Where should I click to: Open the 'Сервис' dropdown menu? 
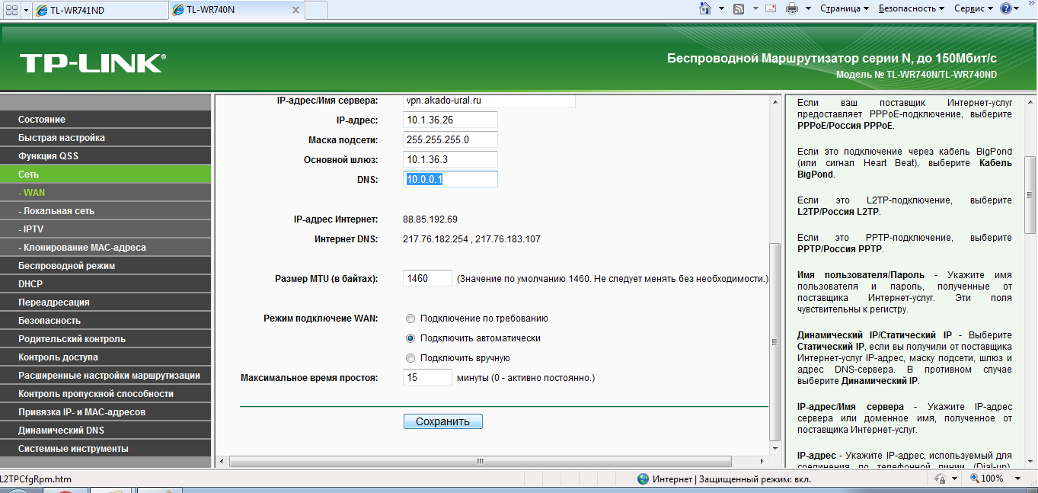point(973,8)
